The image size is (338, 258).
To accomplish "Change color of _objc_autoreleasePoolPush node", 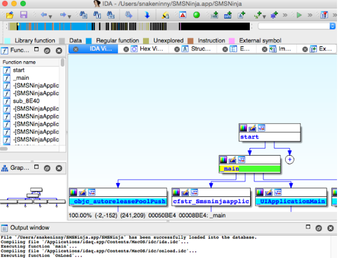I will pyautogui.click(x=73, y=193).
